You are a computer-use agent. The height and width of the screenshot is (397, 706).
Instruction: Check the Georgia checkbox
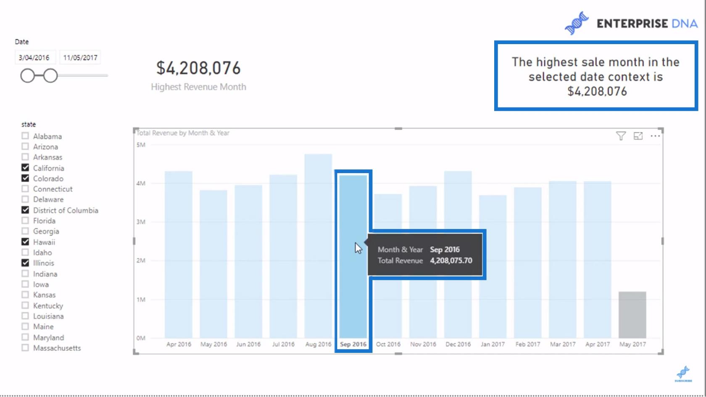pos(25,231)
